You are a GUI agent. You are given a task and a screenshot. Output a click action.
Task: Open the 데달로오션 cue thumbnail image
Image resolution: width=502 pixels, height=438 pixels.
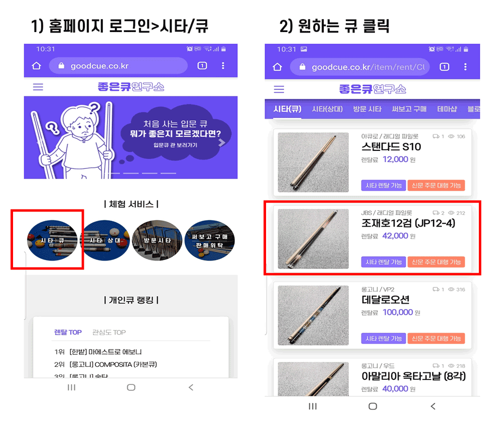pyautogui.click(x=313, y=315)
